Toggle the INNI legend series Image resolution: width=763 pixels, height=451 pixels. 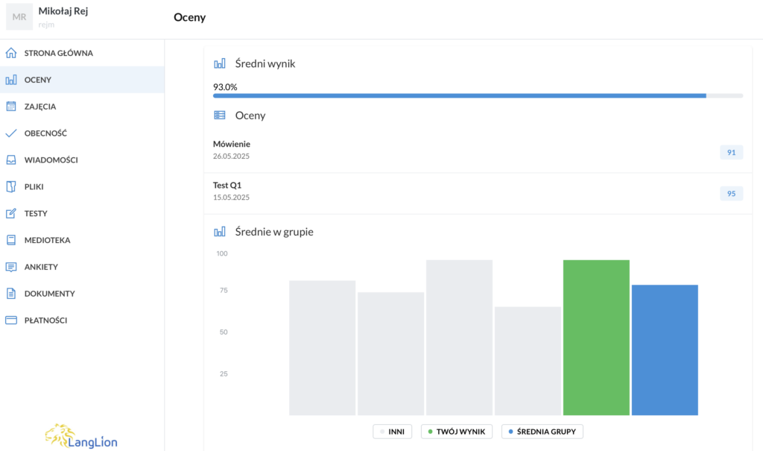pos(393,432)
